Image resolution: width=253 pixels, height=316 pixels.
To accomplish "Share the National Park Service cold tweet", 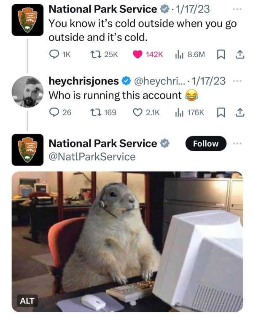I will (239, 54).
